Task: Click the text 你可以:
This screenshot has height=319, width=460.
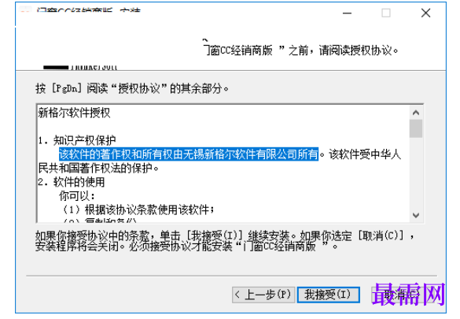Action: click(x=77, y=196)
